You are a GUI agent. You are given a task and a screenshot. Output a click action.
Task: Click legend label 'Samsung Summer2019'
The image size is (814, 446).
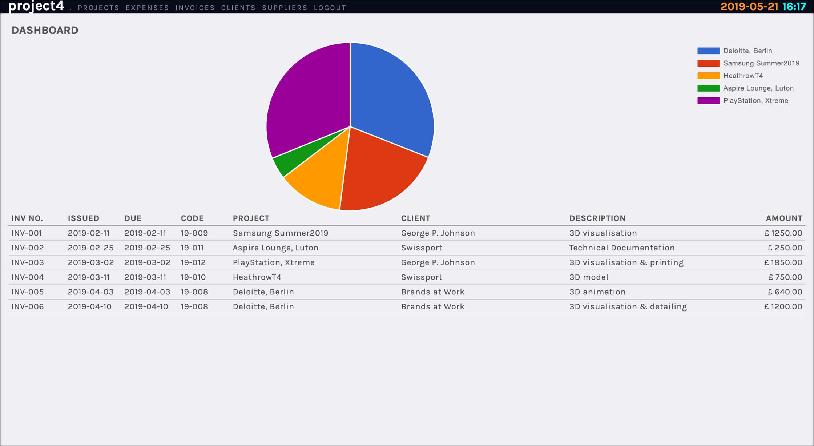coord(761,63)
